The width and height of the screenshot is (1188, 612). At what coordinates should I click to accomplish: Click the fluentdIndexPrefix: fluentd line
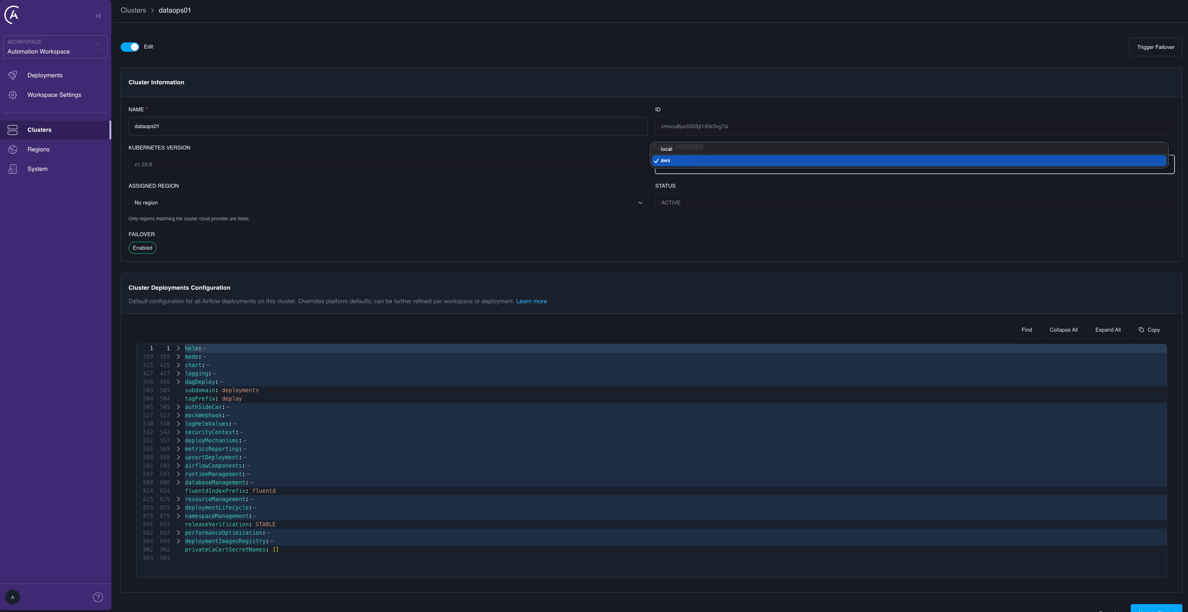230,491
